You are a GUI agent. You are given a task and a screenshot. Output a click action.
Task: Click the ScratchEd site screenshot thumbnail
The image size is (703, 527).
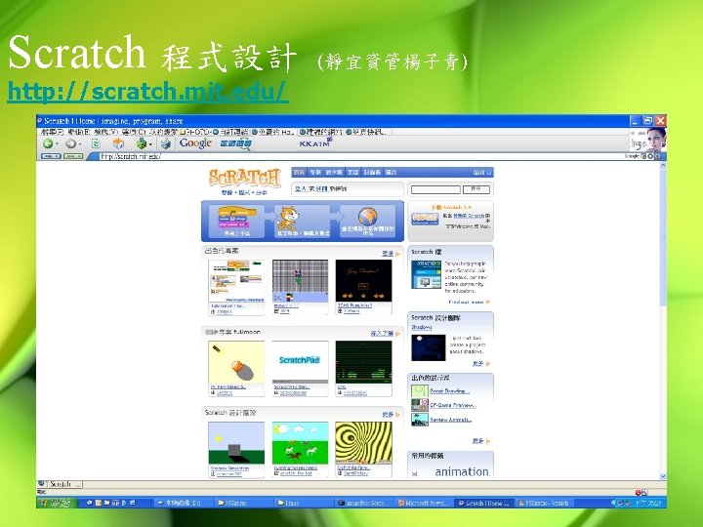point(426,274)
